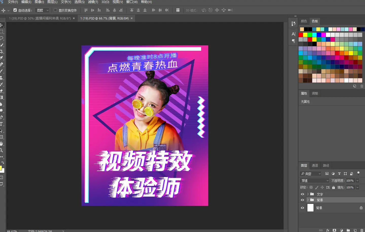Select the Hand tool

[1, 144]
